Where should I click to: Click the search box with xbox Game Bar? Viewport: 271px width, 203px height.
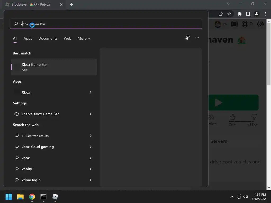(106, 24)
